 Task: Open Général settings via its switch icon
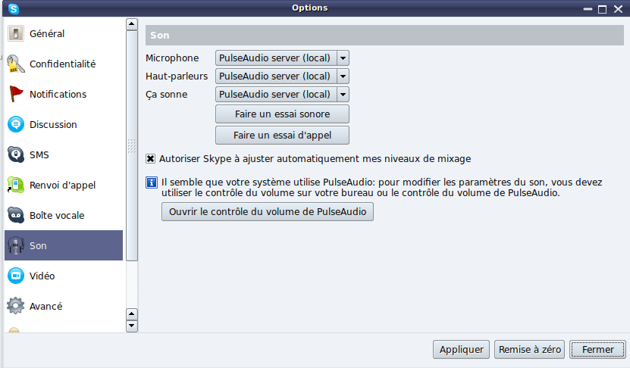pos(16,34)
